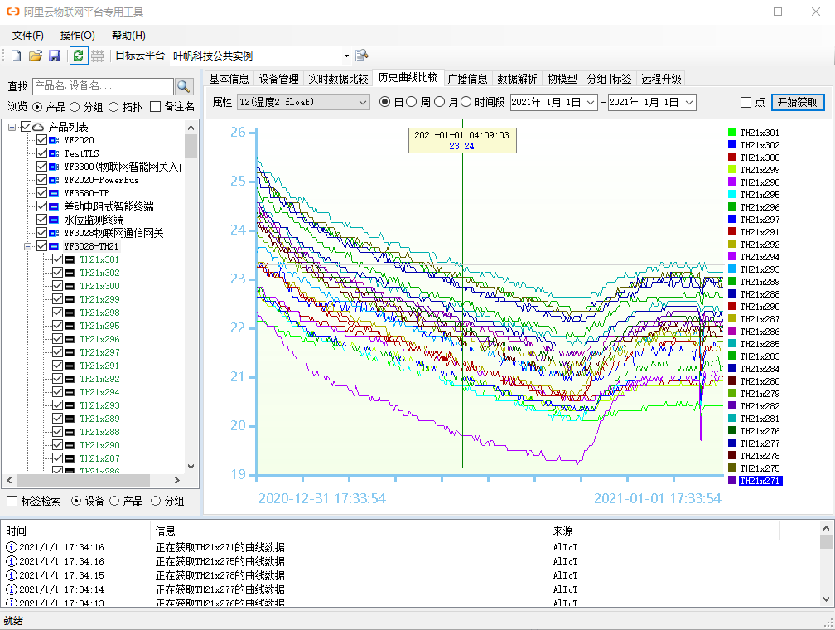Open the start date picker dropdown
This screenshot has width=835, height=630.
591,102
